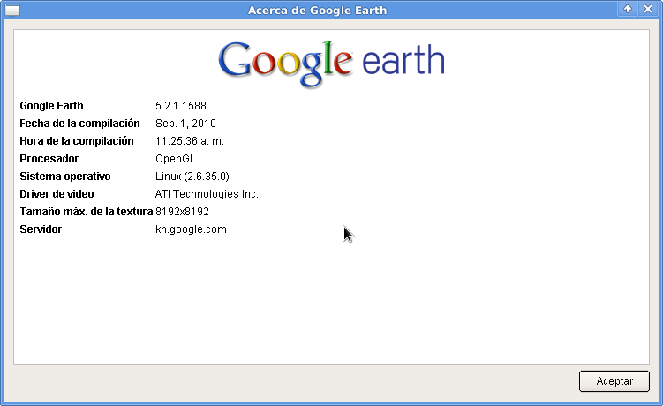Click the server value kh.google.com
The height and width of the screenshot is (406, 663).
pos(191,229)
